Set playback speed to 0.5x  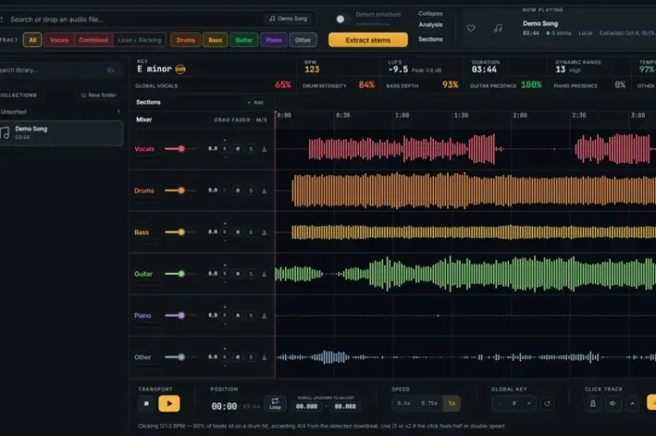tap(404, 403)
